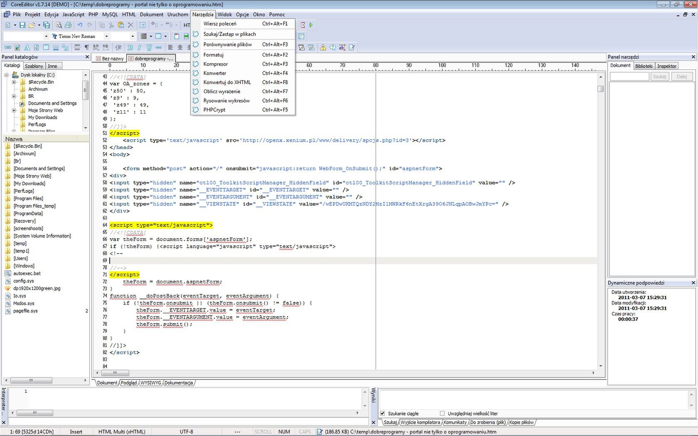
Task: Choose Konwertuj do XHTML entry
Action: click(x=243, y=82)
